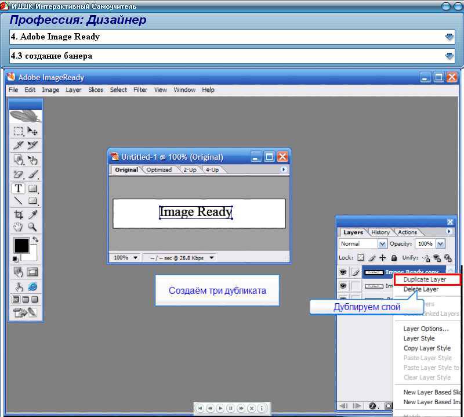
Task: Choose standard screen mode
Action: (x=16, y=299)
